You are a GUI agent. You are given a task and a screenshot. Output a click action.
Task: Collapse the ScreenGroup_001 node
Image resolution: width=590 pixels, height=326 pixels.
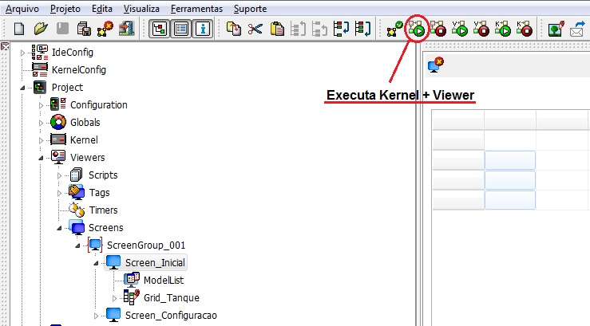[x=77, y=245]
